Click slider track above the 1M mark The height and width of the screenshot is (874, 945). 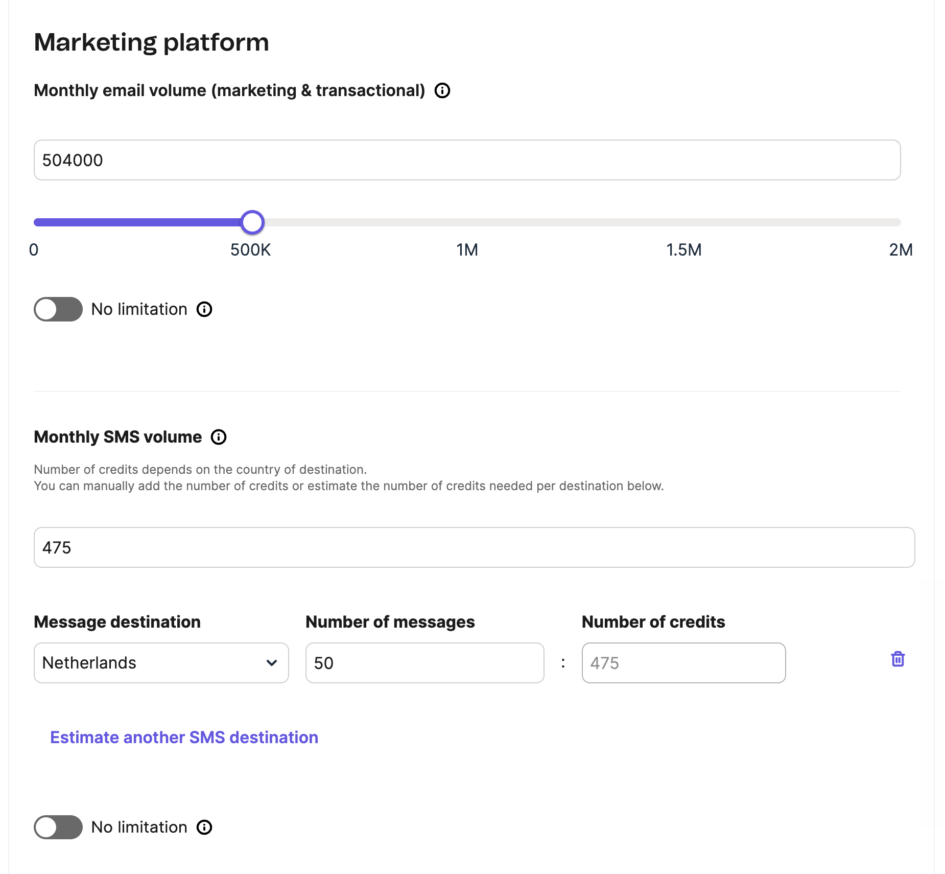[467, 222]
